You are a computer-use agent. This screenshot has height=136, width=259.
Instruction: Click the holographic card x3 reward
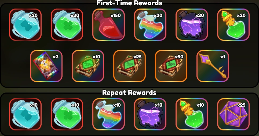(x=46, y=66)
